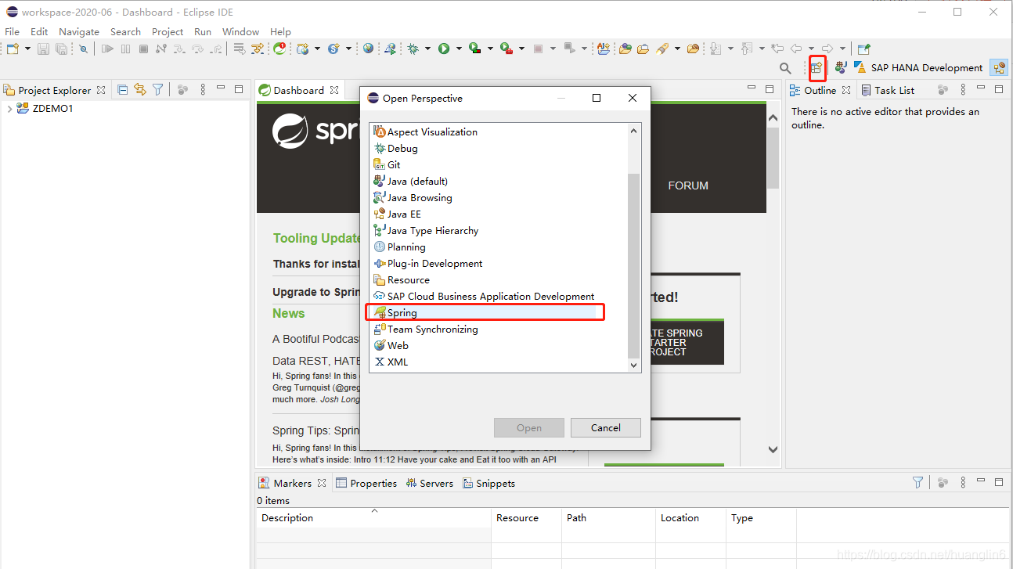Viewport: 1013px width, 569px height.
Task: Click the Search flashlight icon
Action: pyautogui.click(x=662, y=49)
